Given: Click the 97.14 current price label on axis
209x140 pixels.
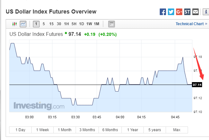Looking at the screenshot, I should (x=197, y=85).
